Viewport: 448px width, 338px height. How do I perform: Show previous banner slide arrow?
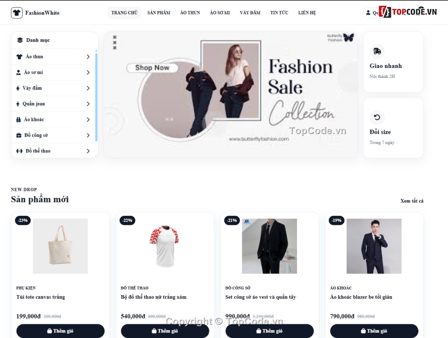click(x=123, y=95)
